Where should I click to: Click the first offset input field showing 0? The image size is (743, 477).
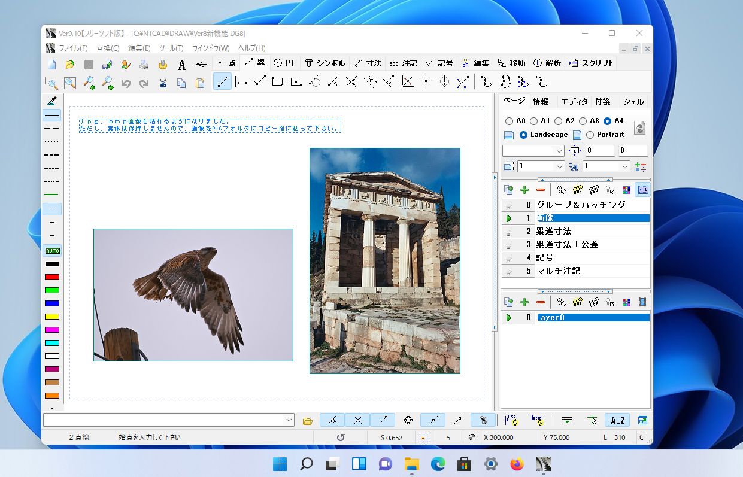point(601,151)
